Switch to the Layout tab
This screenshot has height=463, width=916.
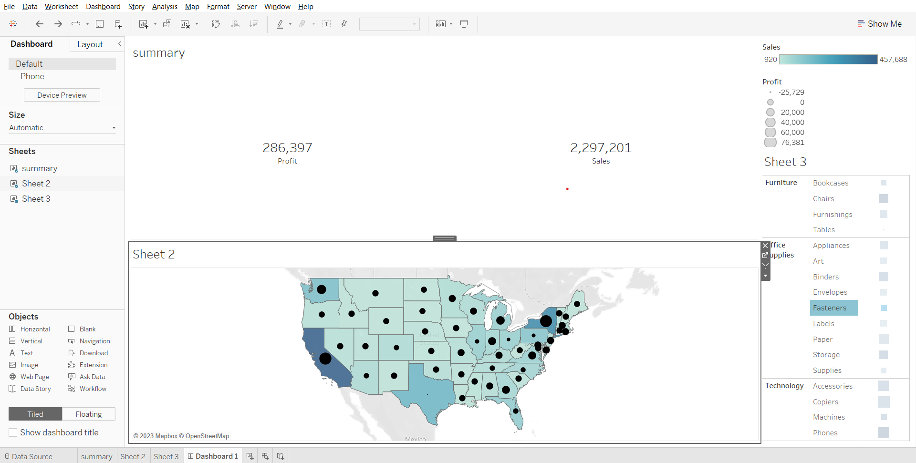coord(90,44)
